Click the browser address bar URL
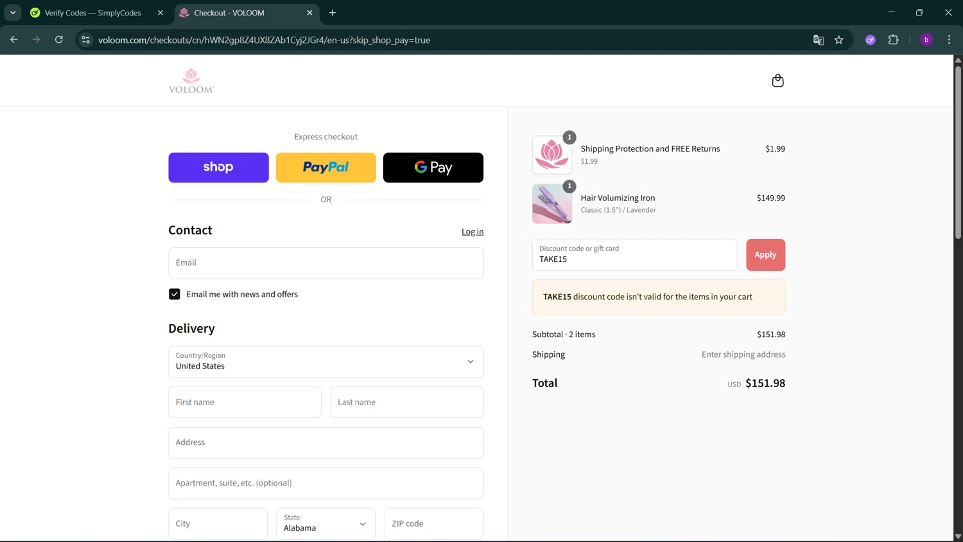Image resolution: width=963 pixels, height=542 pixels. 264,40
